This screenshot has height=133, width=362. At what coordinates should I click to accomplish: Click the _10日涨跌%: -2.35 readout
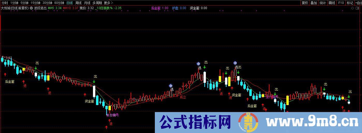point(108,8)
